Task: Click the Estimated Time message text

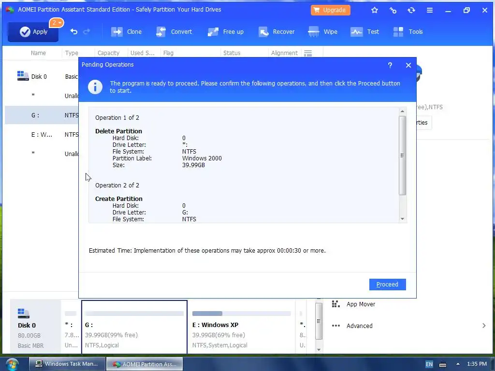Action: pyautogui.click(x=207, y=251)
